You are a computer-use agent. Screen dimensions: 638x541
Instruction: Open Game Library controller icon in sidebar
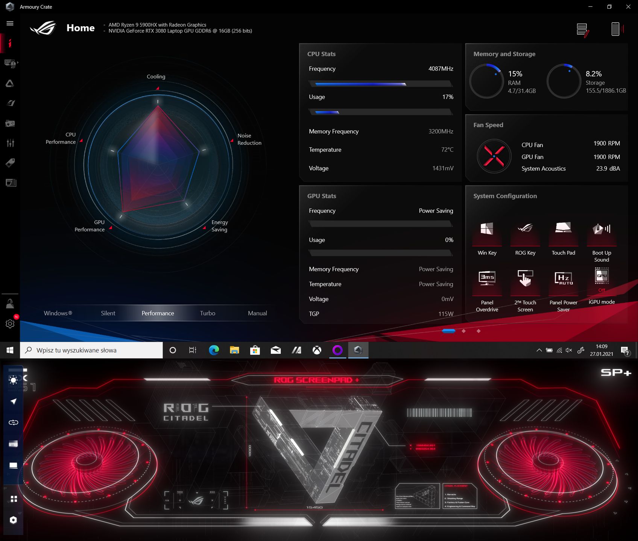click(x=10, y=123)
